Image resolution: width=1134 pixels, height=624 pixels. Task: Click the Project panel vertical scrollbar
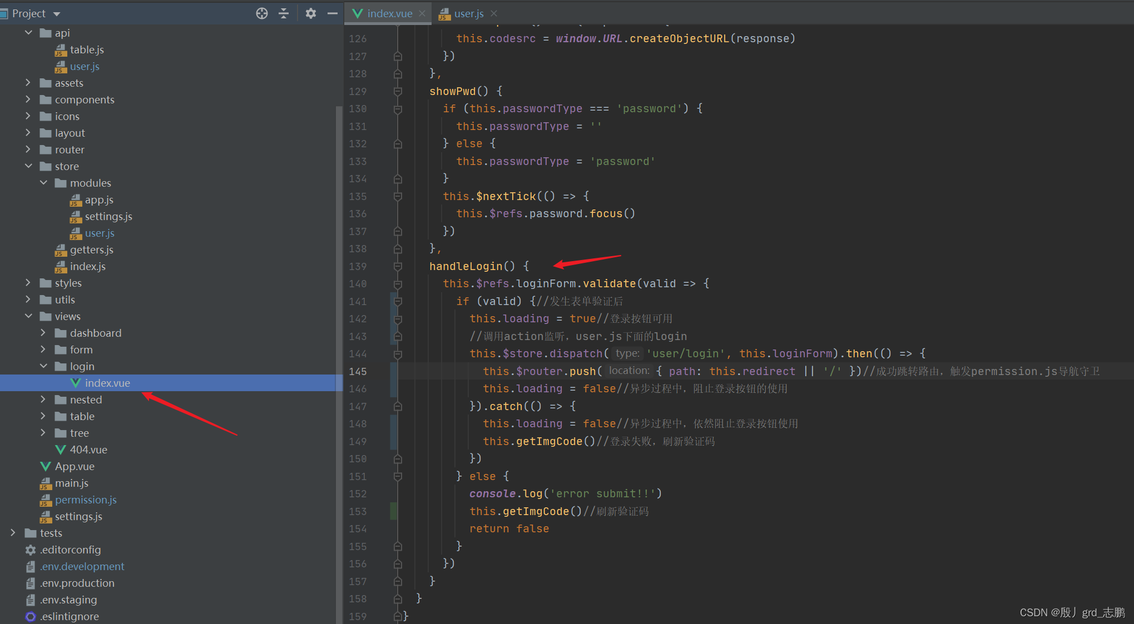[x=339, y=364]
